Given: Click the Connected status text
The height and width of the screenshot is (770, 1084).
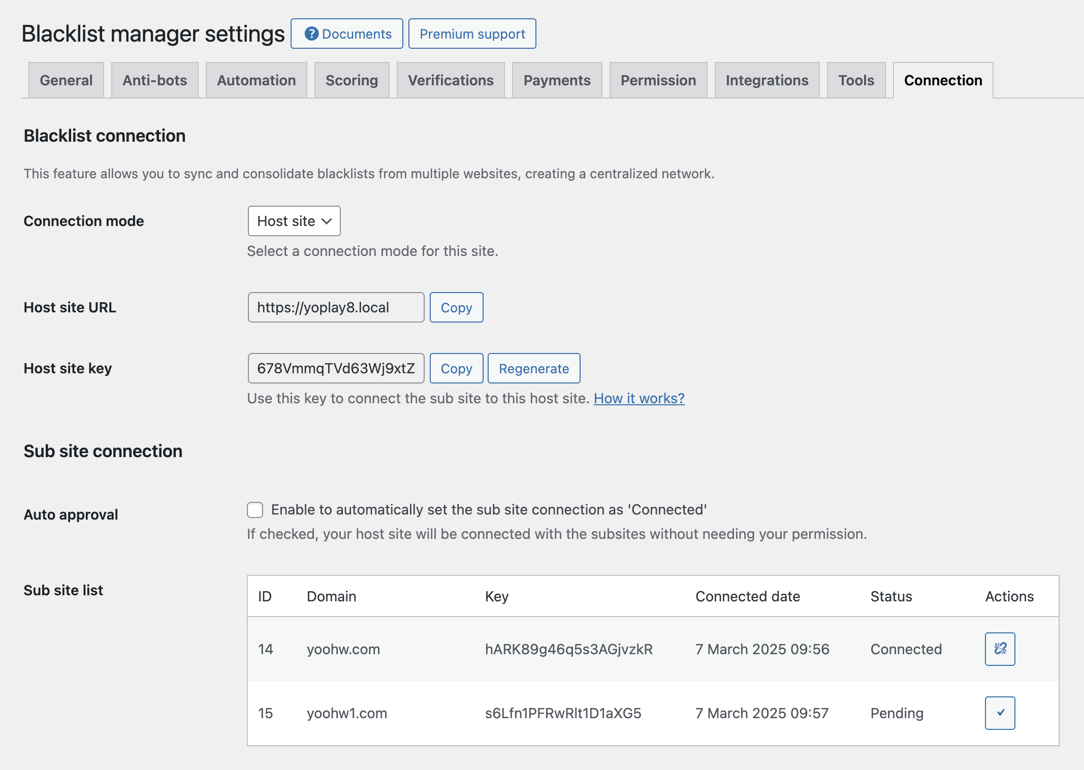Looking at the screenshot, I should (906, 649).
